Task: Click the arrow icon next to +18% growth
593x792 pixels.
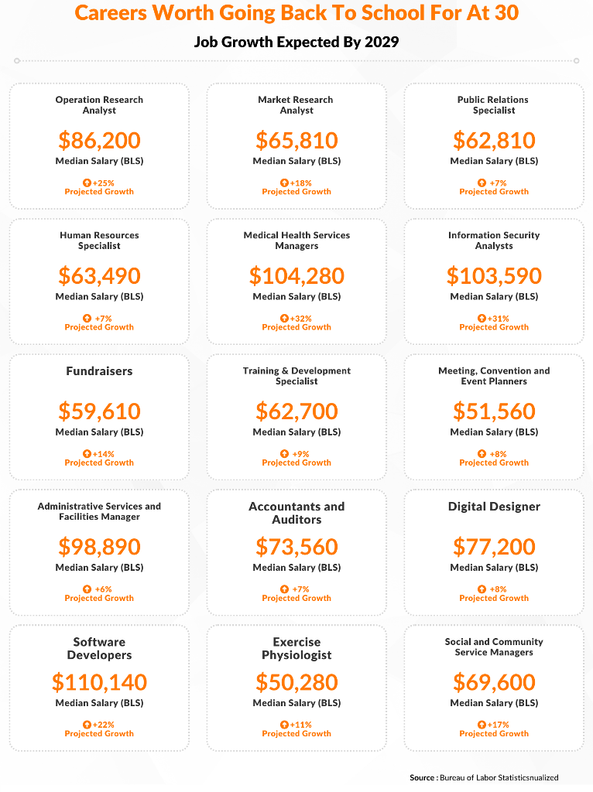Action: click(285, 183)
